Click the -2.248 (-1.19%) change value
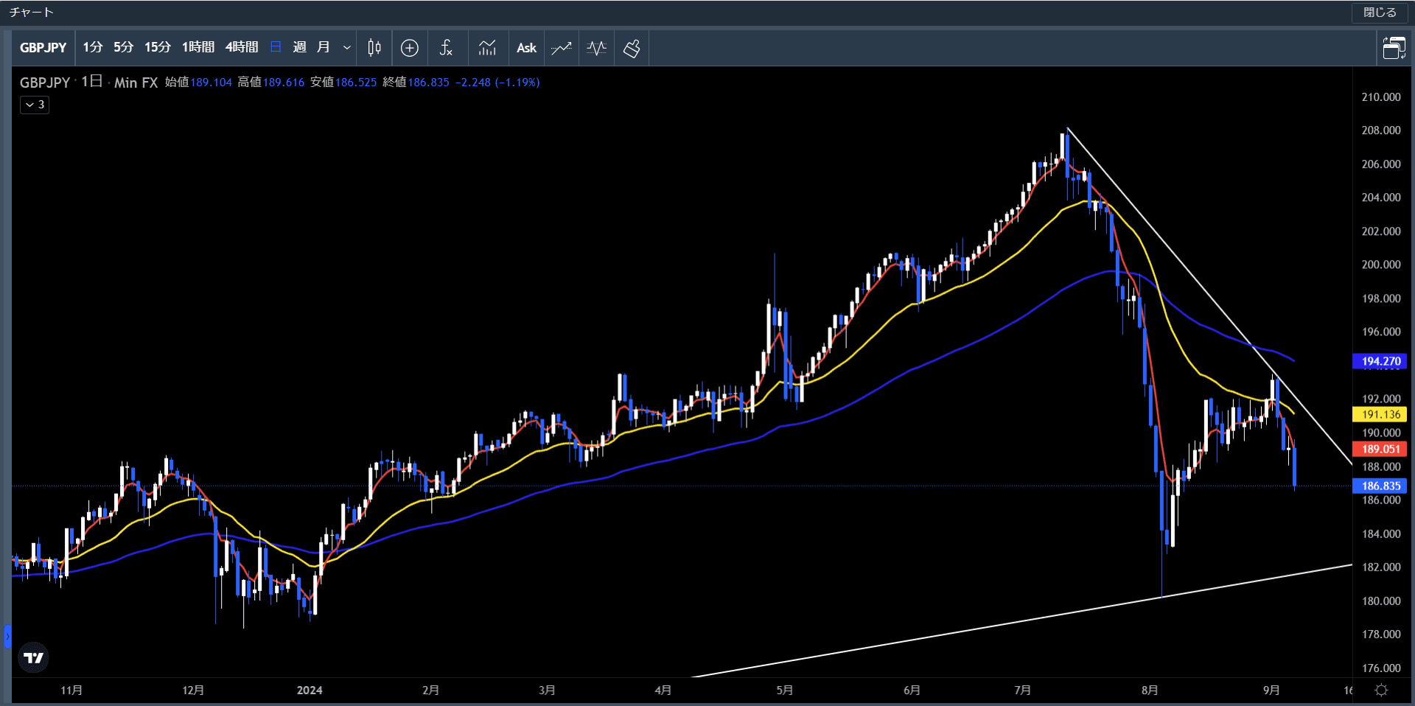1415x706 pixels. pos(497,83)
